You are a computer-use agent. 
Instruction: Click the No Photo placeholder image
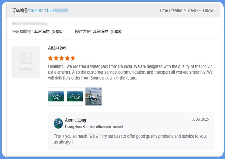click(x=26, y=62)
